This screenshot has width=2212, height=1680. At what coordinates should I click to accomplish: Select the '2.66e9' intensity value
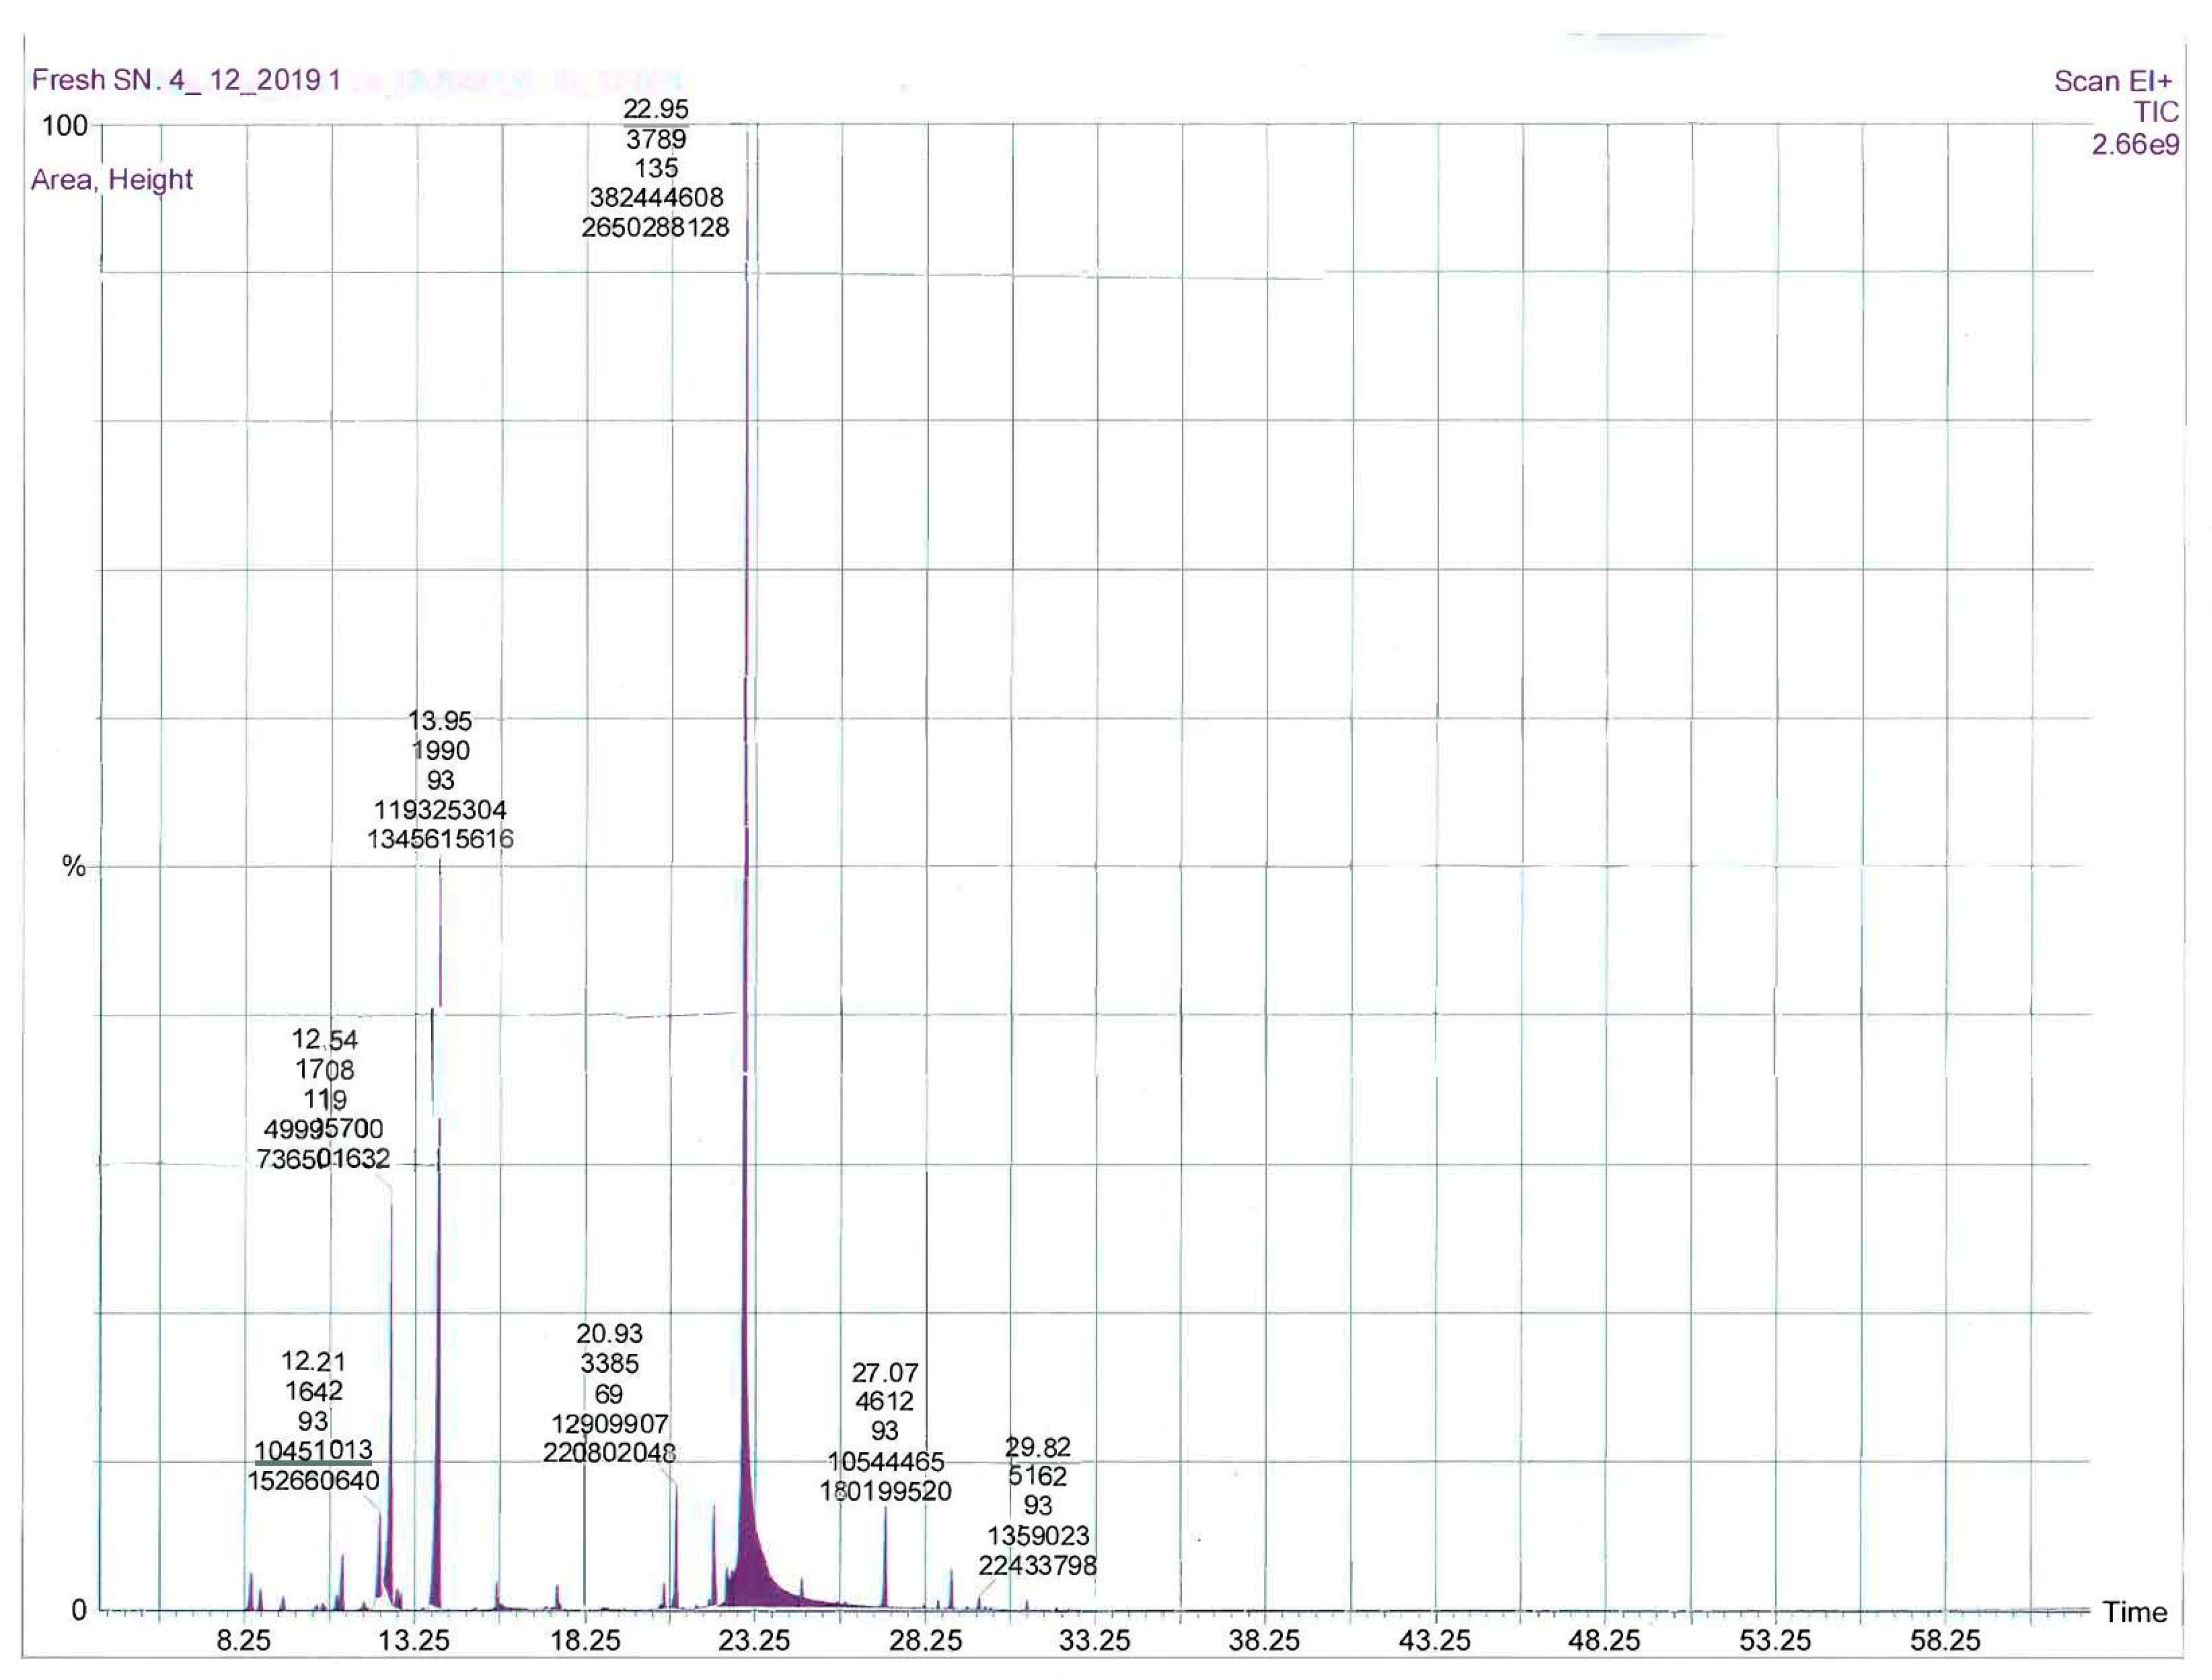point(2135,145)
